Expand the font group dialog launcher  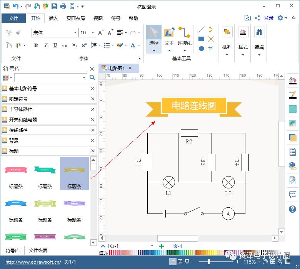pyautogui.click(x=139, y=58)
